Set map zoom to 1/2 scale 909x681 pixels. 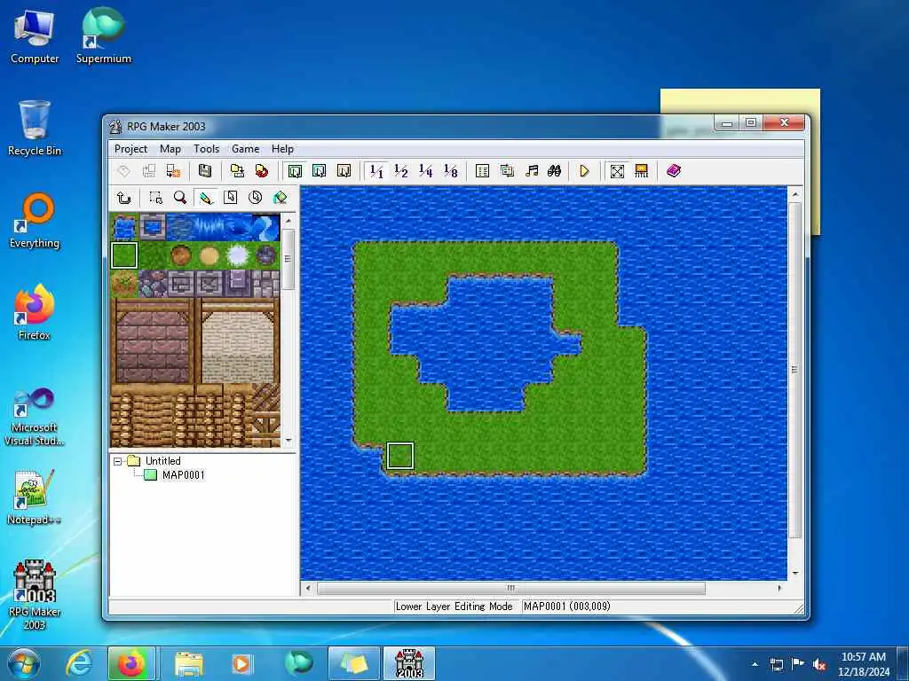pos(401,171)
